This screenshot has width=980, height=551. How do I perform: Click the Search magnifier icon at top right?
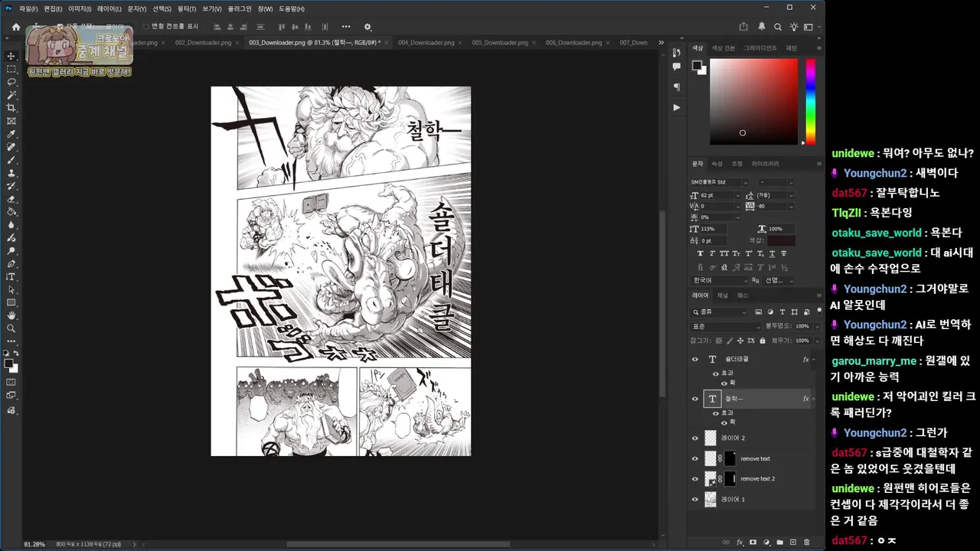778,27
